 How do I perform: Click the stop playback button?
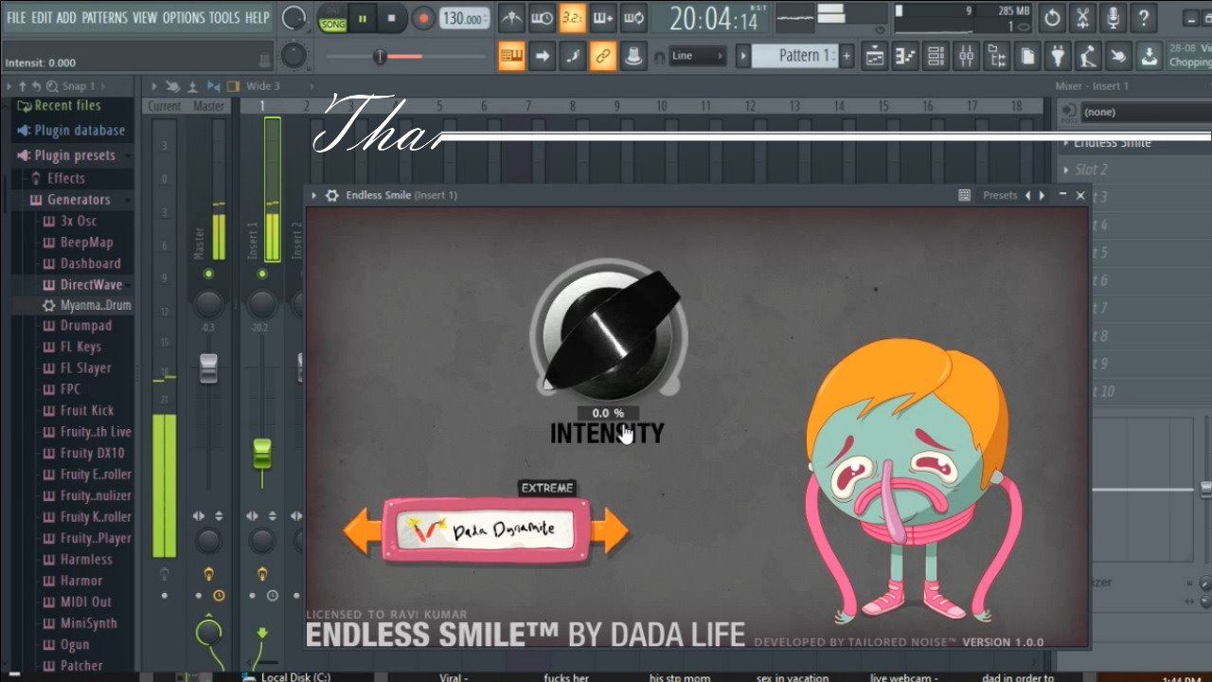392,19
